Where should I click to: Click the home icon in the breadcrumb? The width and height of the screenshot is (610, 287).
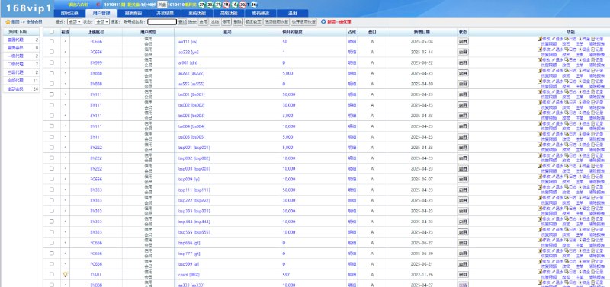tap(8, 22)
